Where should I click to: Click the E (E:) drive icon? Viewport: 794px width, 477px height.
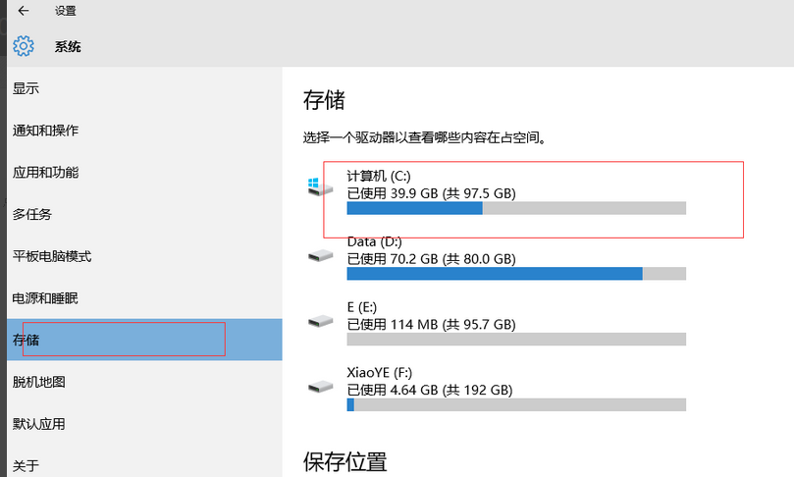coord(320,321)
